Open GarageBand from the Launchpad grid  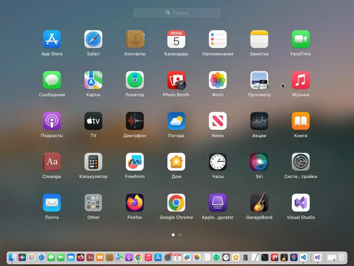[x=259, y=202]
